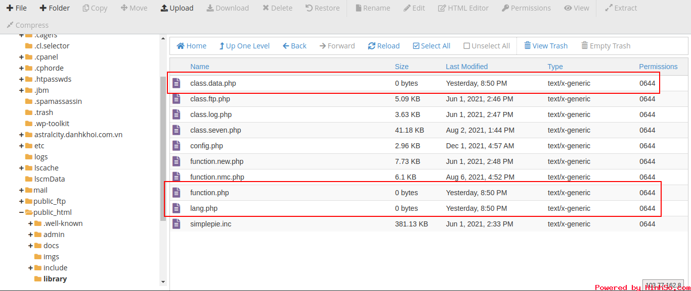The image size is (691, 291).
Task: Expand the mail folder
Action: (22, 190)
